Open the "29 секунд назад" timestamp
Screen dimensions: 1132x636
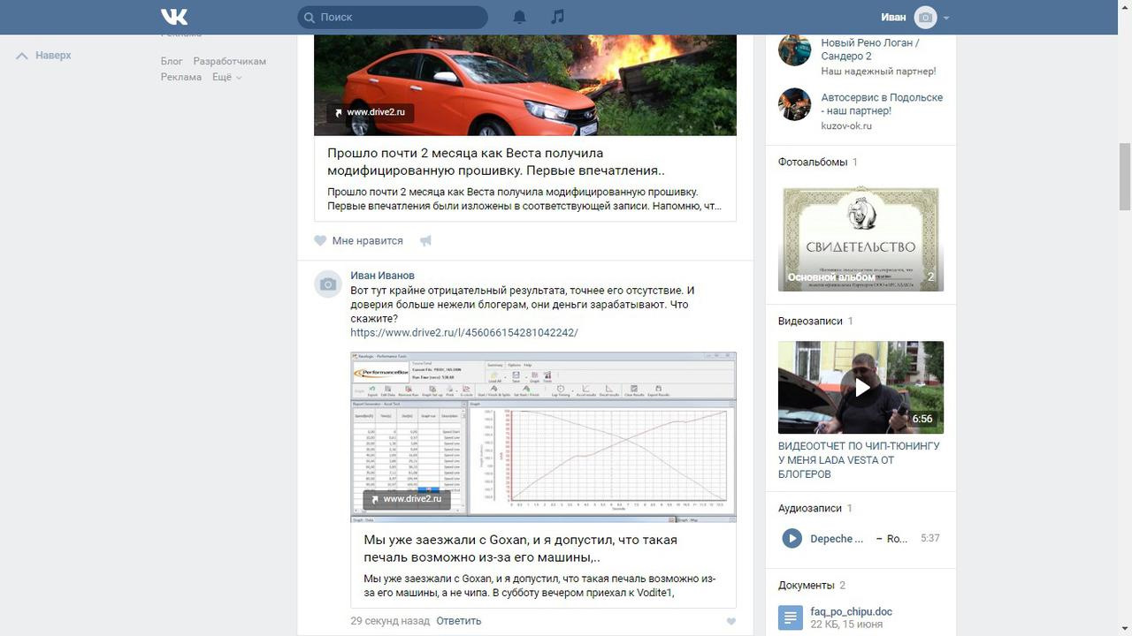pos(390,621)
